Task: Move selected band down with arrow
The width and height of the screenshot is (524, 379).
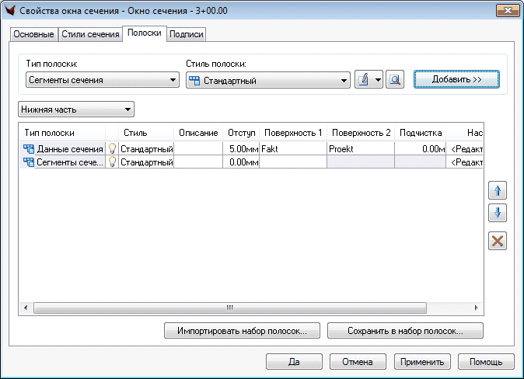Action: [x=497, y=213]
